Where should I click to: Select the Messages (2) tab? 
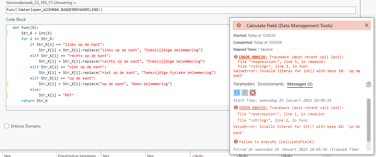tap(300, 84)
